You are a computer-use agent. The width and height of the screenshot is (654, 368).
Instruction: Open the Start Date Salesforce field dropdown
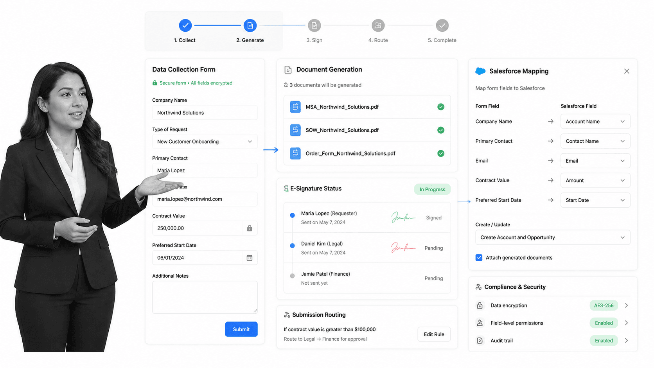[x=595, y=200]
